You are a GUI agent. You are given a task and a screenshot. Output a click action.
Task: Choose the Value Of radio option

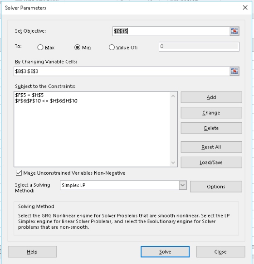[x=112, y=48]
